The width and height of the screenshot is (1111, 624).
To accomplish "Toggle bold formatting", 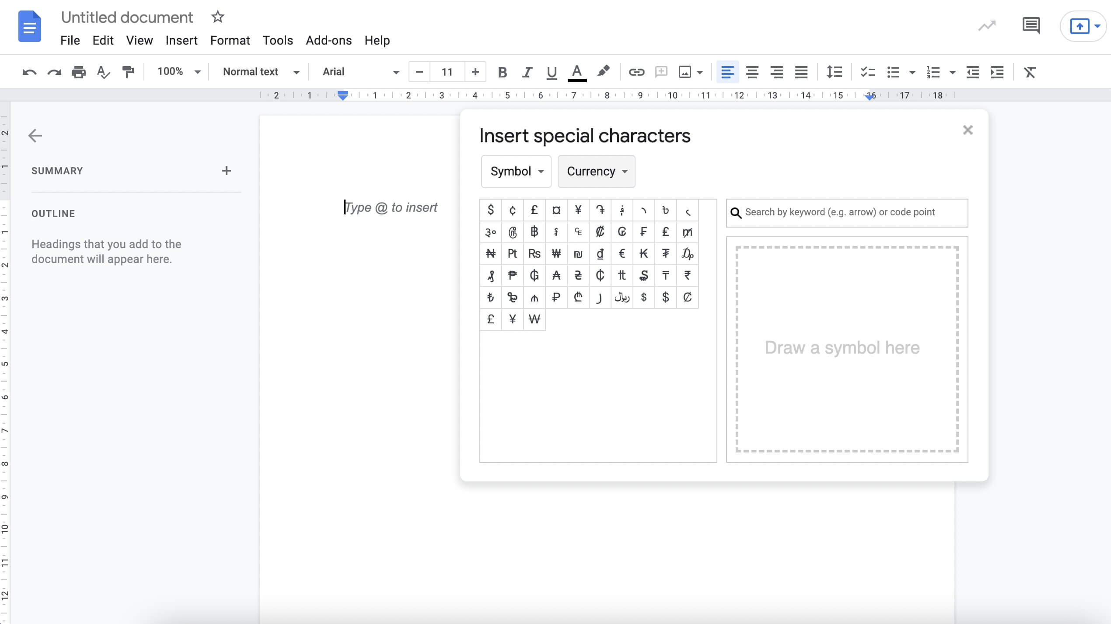I will coord(502,72).
